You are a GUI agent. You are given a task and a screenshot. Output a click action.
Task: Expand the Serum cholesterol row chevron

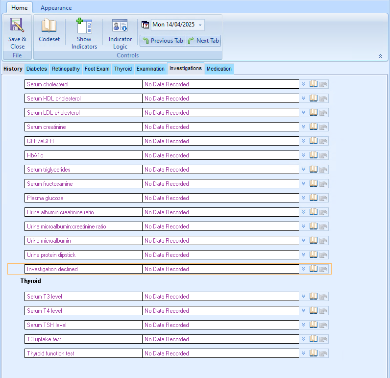303,84
